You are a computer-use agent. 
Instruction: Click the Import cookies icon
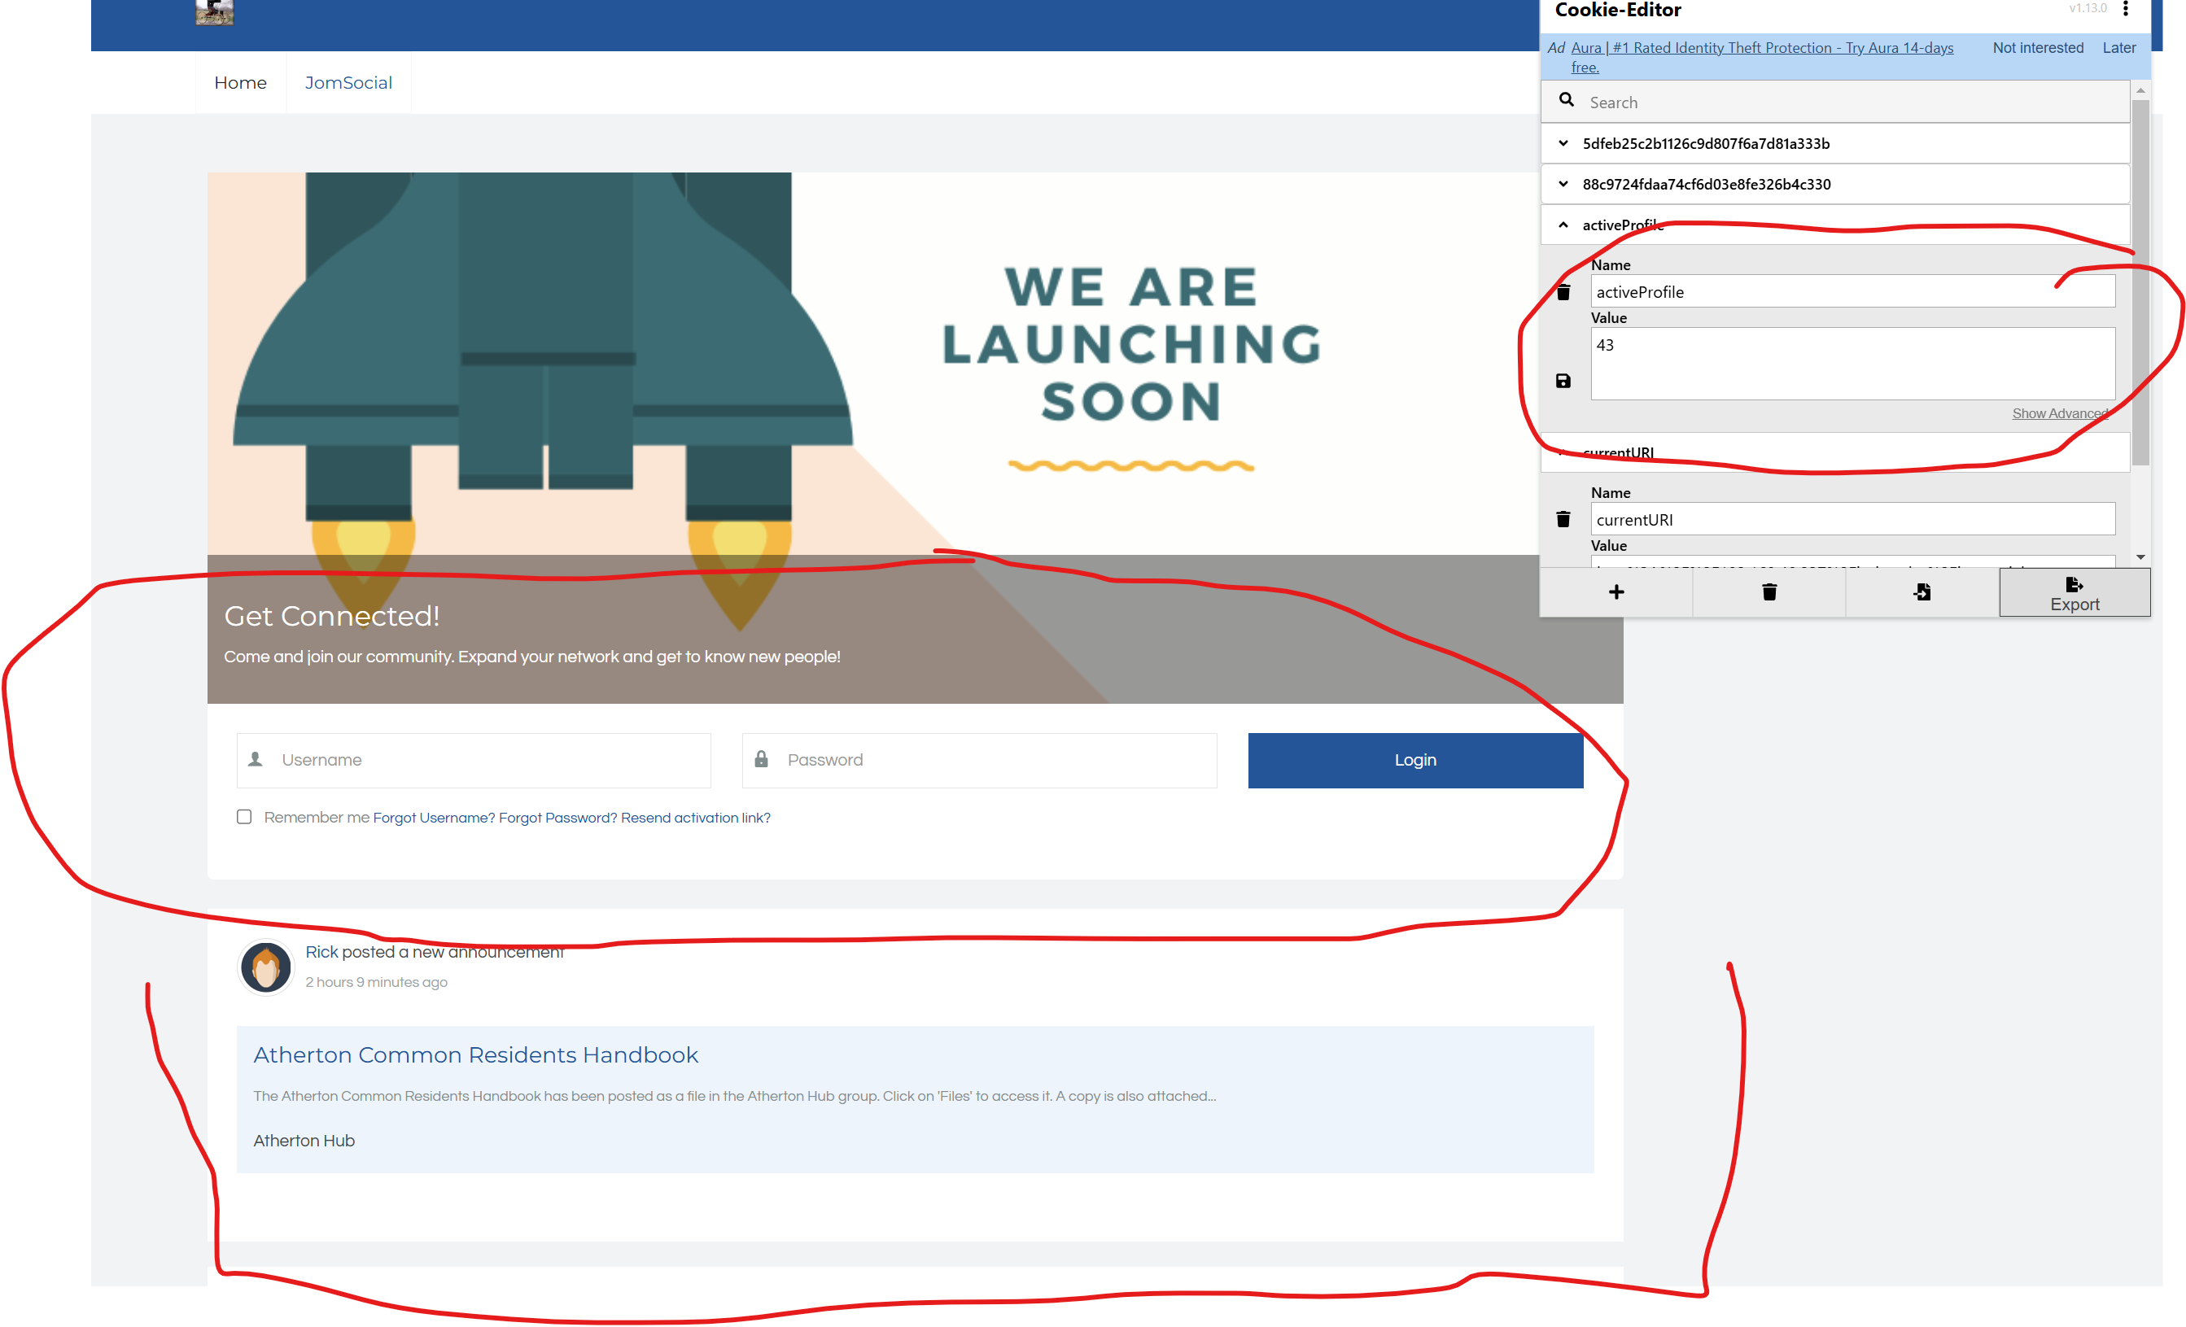(x=1921, y=591)
